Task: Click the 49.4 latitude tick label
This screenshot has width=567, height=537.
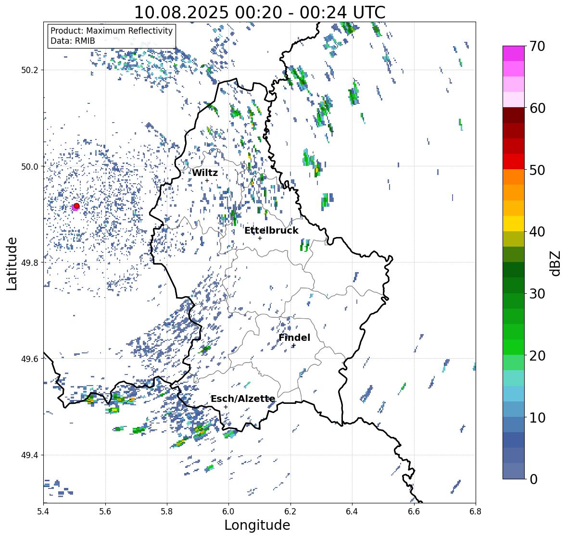Action: (29, 455)
